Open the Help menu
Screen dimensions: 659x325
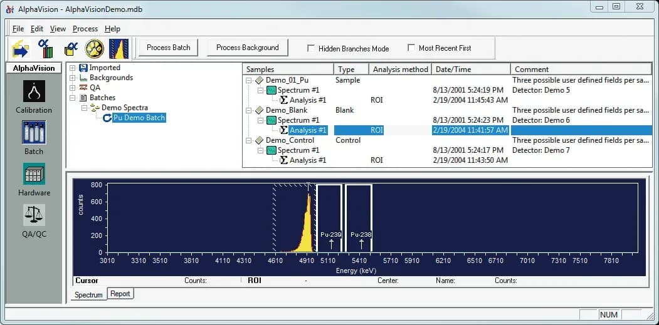coord(113,29)
